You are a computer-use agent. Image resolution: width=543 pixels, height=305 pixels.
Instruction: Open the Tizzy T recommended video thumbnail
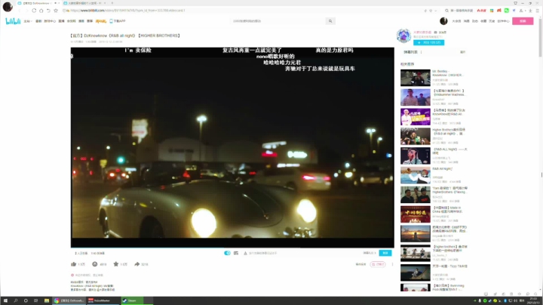[416, 273]
